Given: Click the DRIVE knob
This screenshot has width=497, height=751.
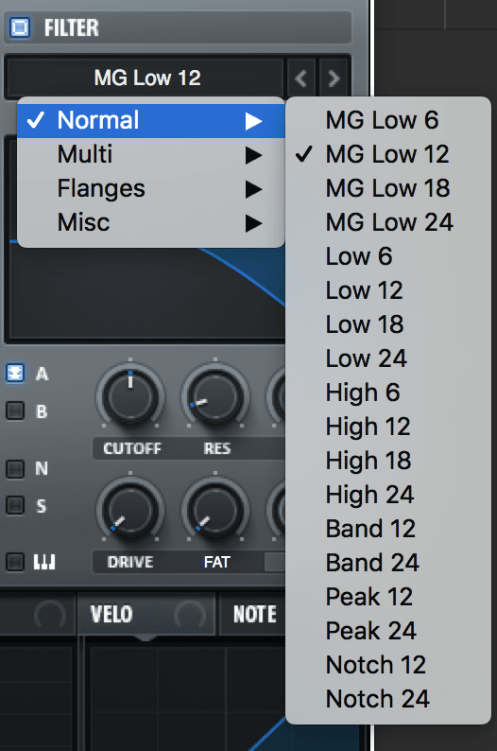Looking at the screenshot, I should coord(130,510).
